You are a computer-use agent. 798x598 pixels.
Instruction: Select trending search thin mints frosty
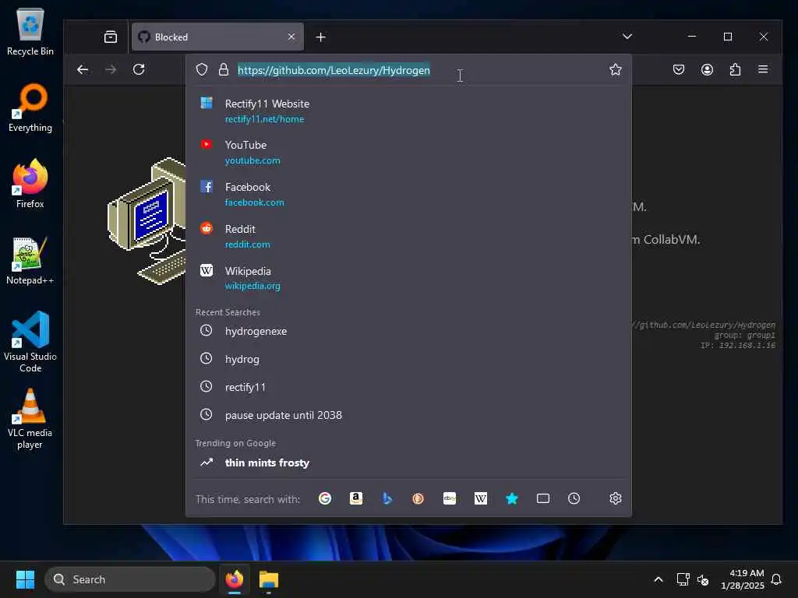[x=408, y=463]
